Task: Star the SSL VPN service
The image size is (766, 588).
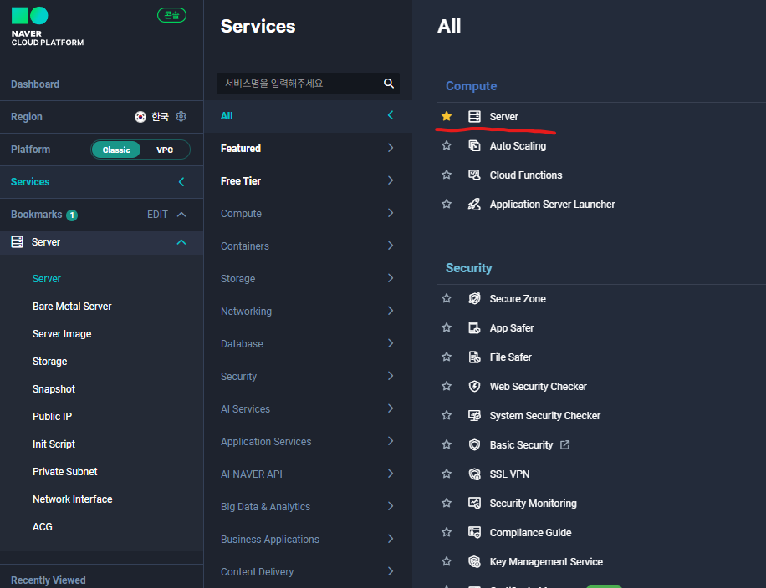Action: point(446,474)
